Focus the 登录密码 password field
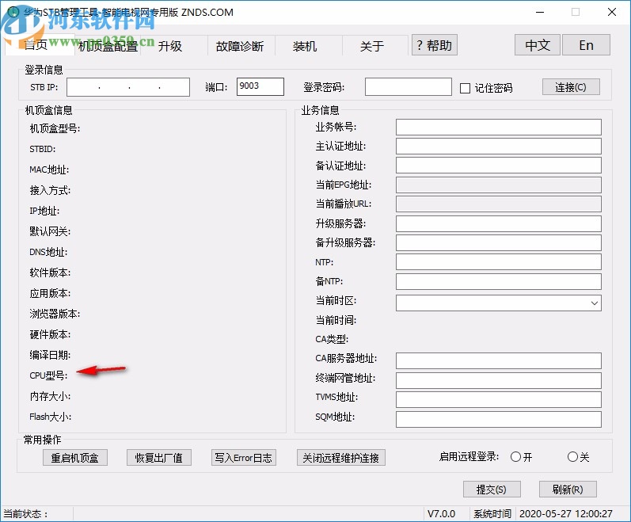The width and height of the screenshot is (631, 522). (408, 86)
